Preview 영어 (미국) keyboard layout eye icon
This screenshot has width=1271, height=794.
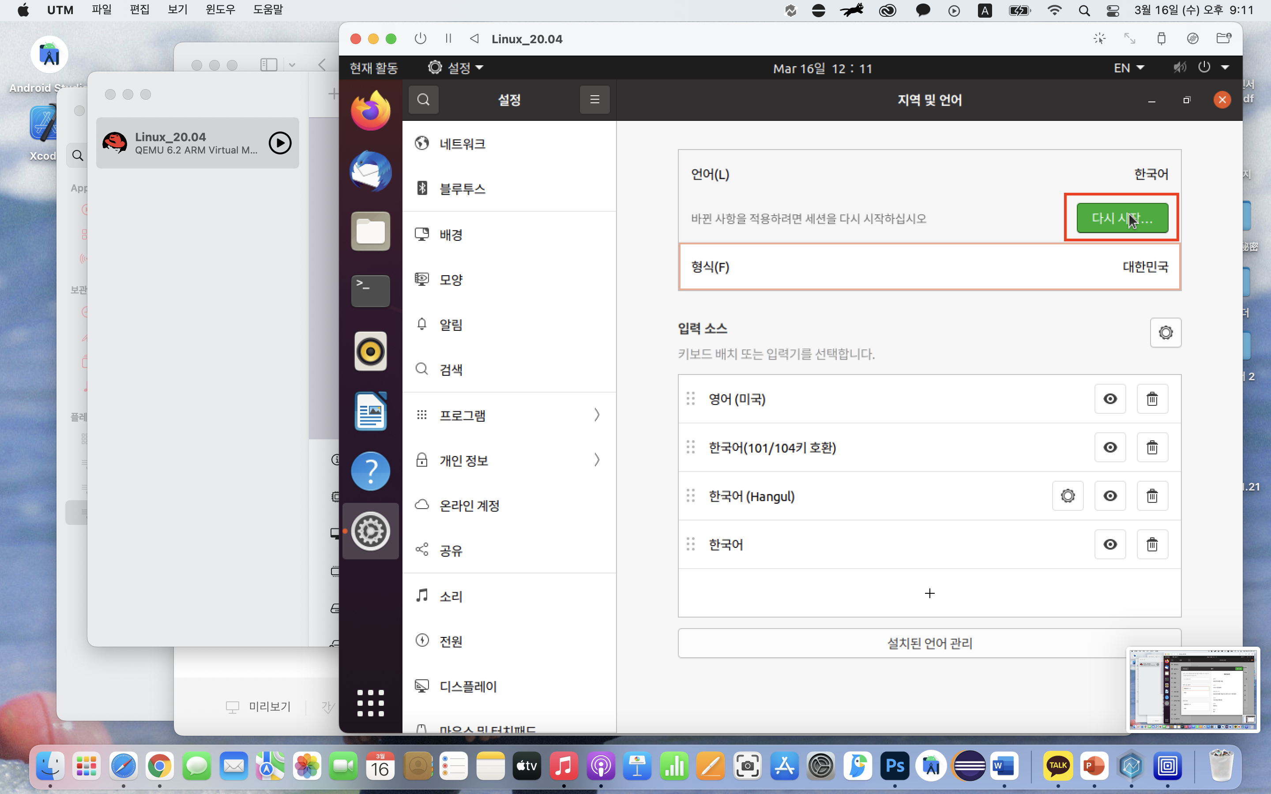click(x=1110, y=399)
